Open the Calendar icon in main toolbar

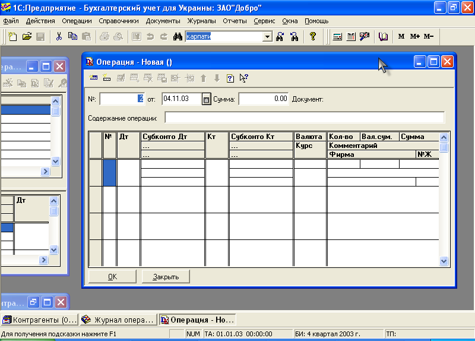[x=351, y=37]
